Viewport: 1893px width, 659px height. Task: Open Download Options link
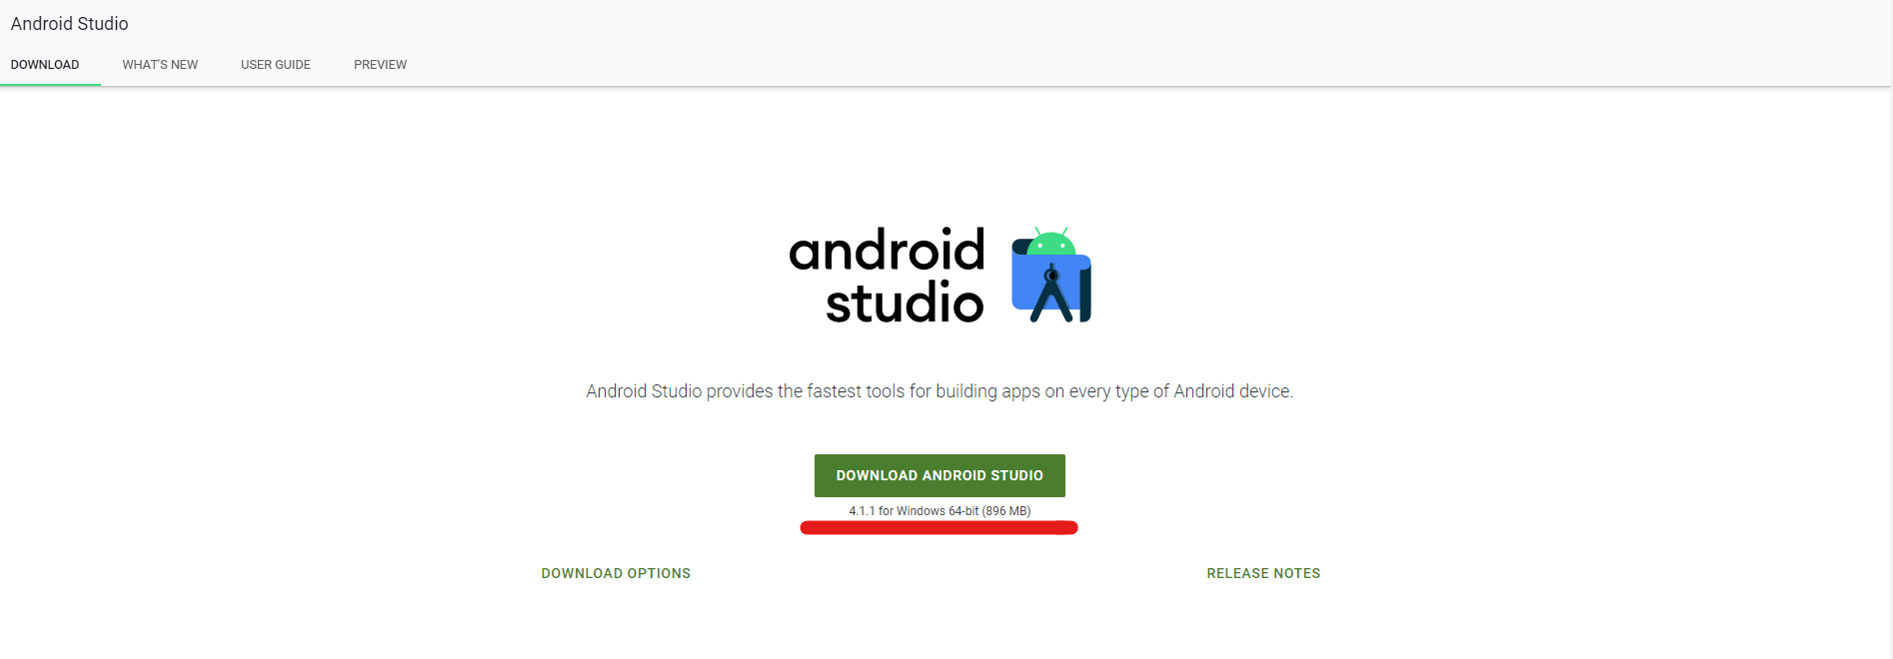[x=616, y=573]
